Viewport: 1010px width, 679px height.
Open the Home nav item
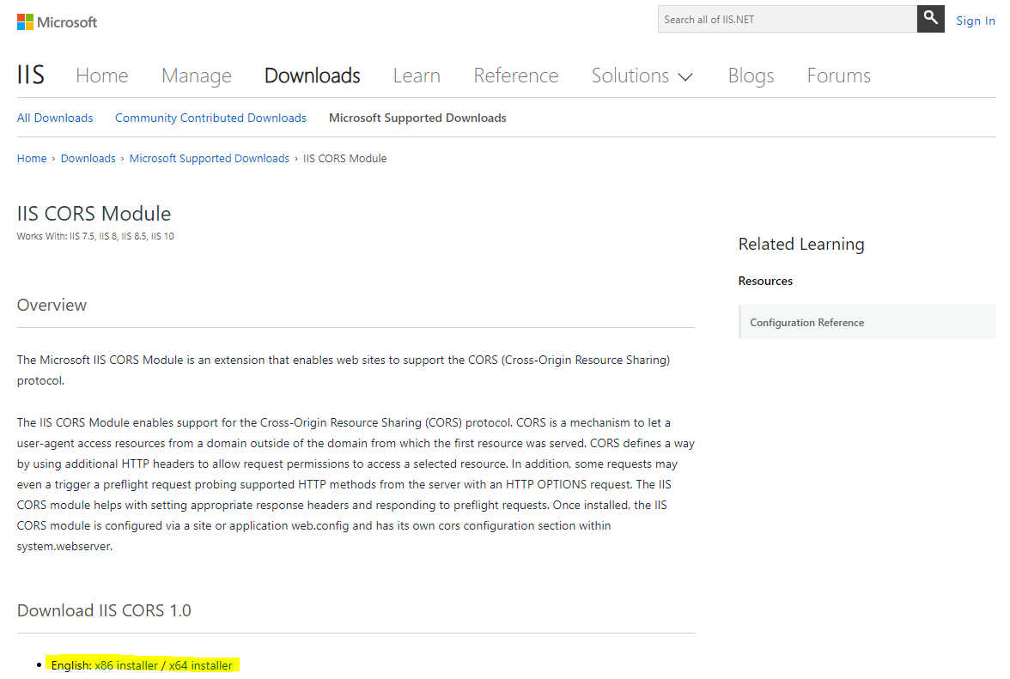click(101, 76)
